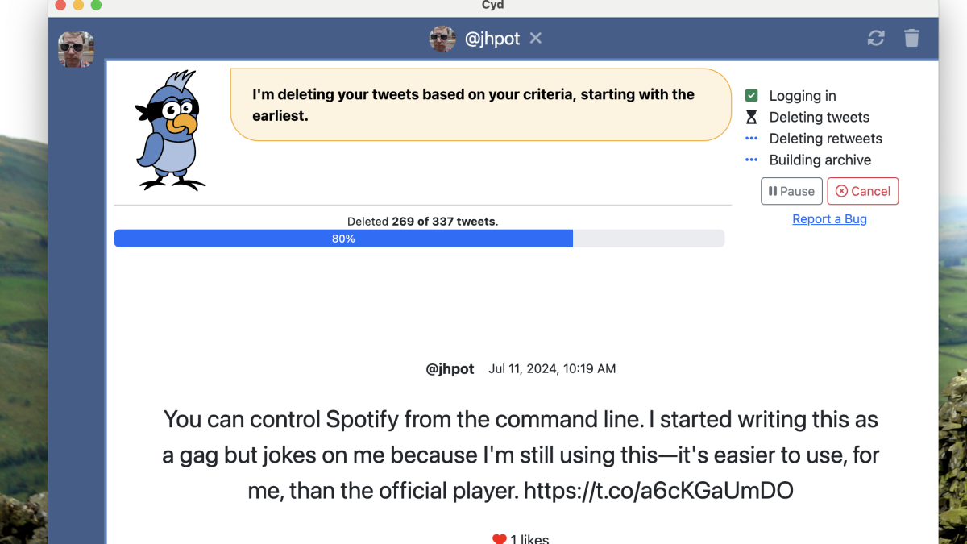Click the hourglass icon by Deleting tweets
The width and height of the screenshot is (967, 544).
[x=751, y=117]
